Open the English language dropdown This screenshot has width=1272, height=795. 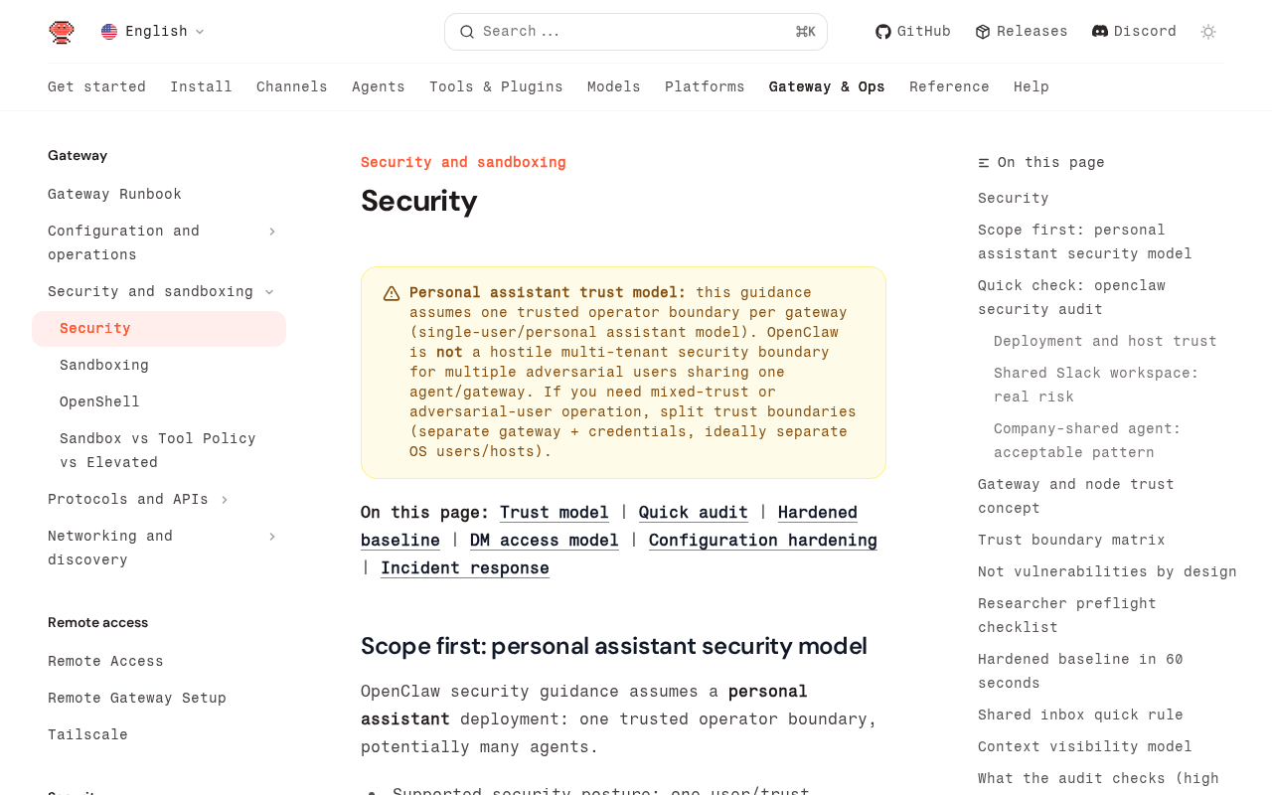(x=155, y=32)
